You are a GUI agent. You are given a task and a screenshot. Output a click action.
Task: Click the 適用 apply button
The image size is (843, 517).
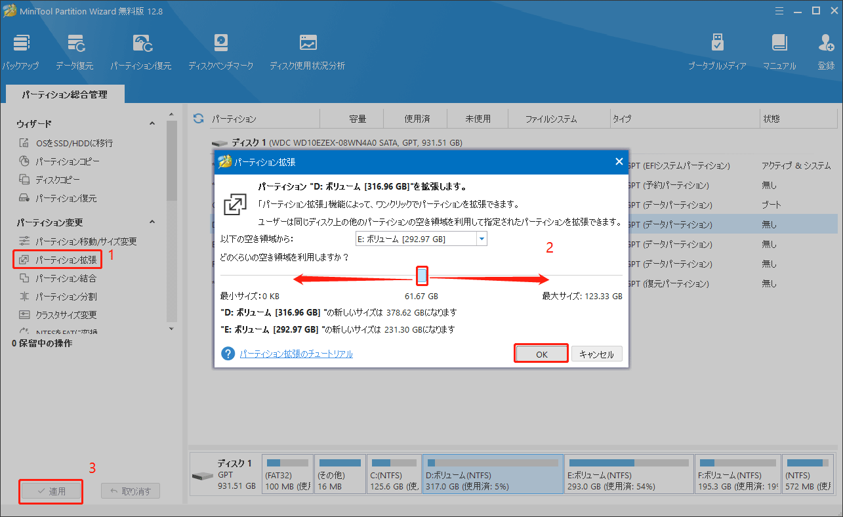(x=51, y=491)
